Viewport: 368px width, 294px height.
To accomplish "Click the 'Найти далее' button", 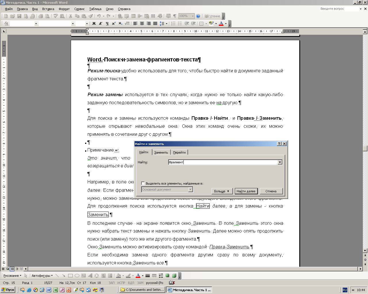I will (x=246, y=191).
